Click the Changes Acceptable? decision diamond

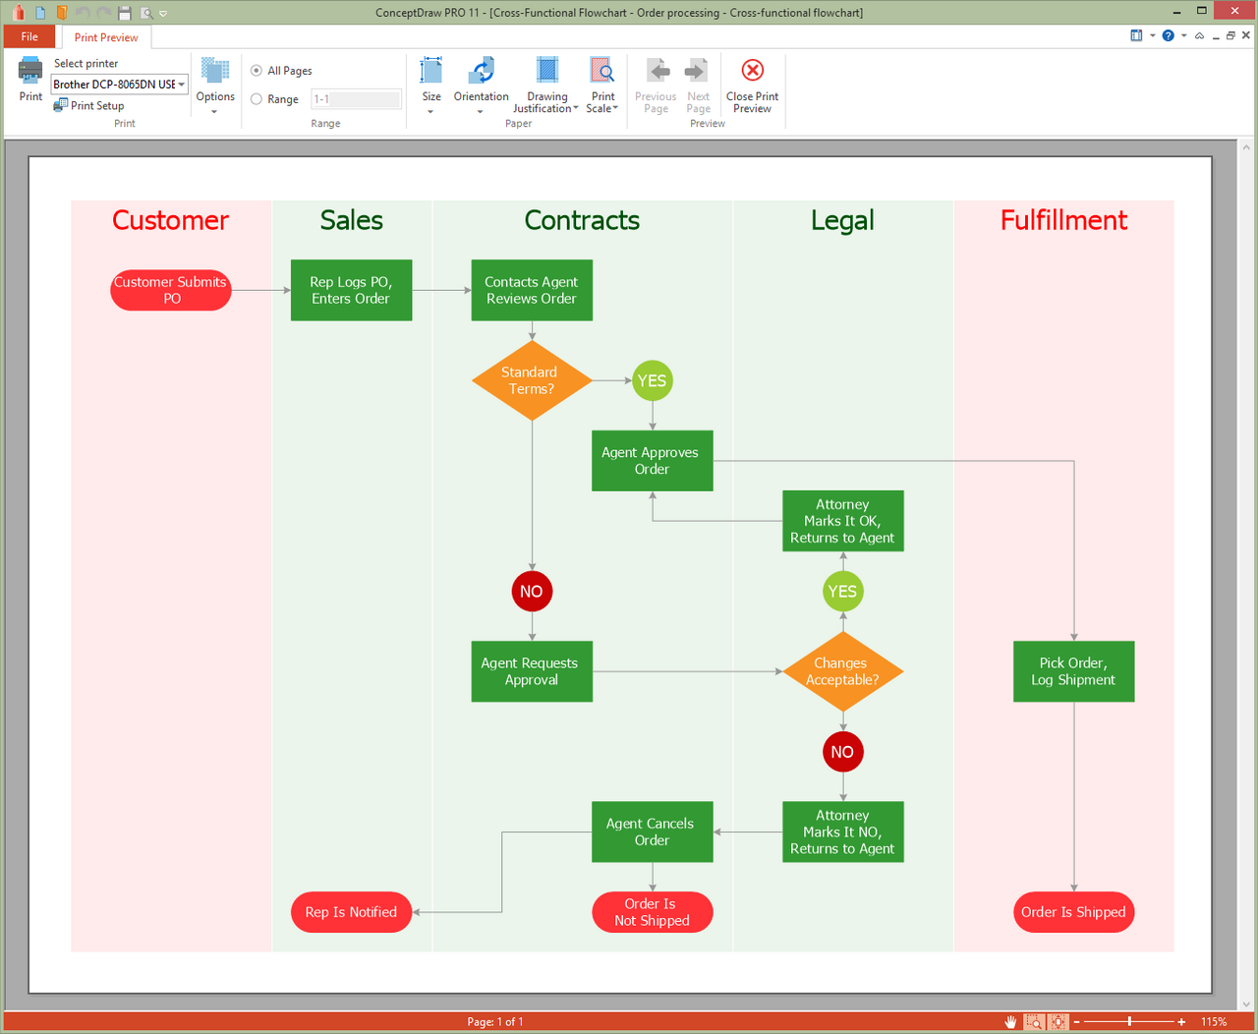point(842,671)
